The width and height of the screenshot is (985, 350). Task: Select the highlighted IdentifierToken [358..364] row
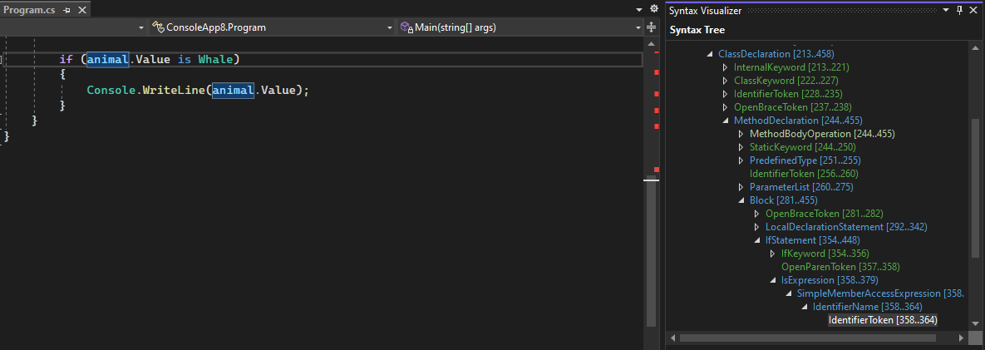[x=883, y=320]
